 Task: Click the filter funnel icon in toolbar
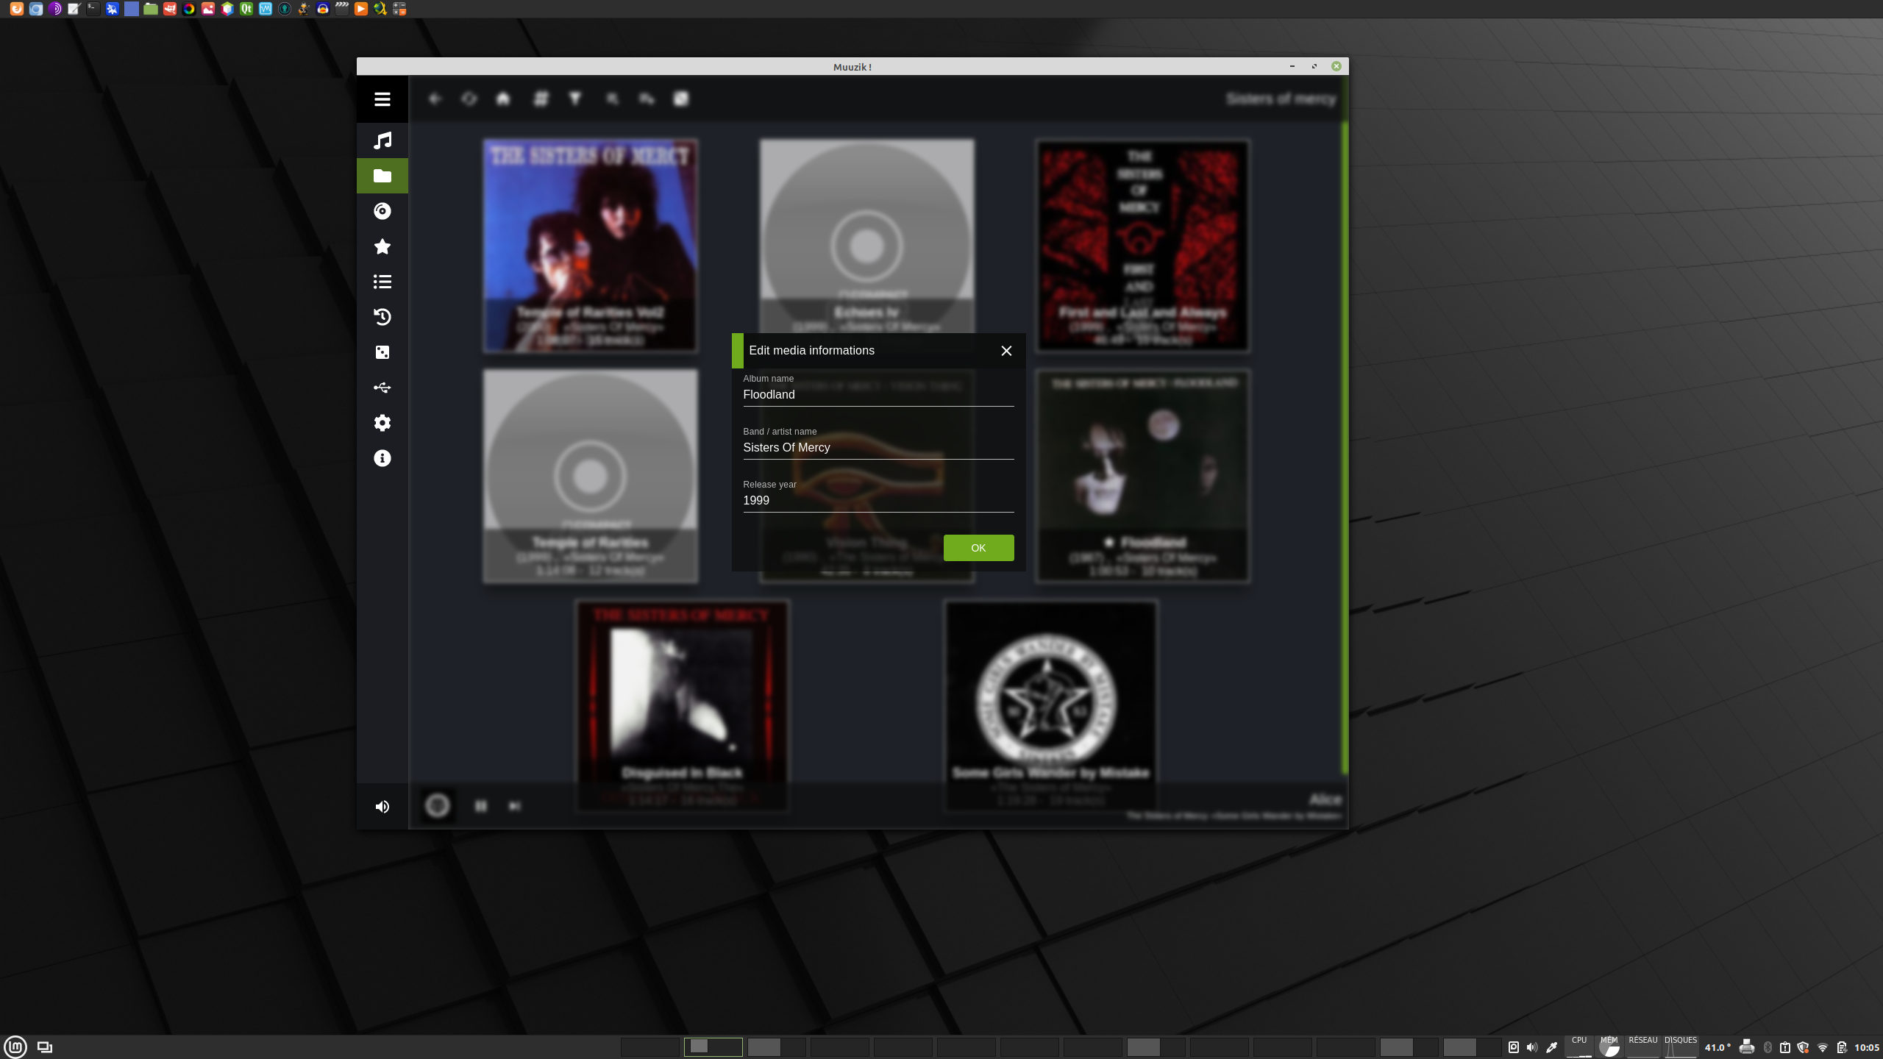point(575,99)
